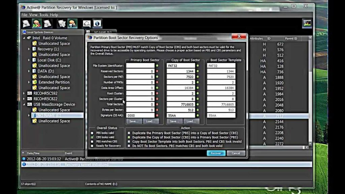Toggle the PBS matches CBS checkbox

92,141
